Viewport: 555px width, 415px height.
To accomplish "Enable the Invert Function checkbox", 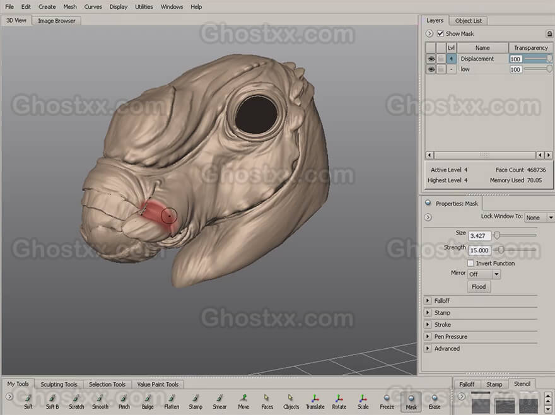I will click(x=470, y=263).
